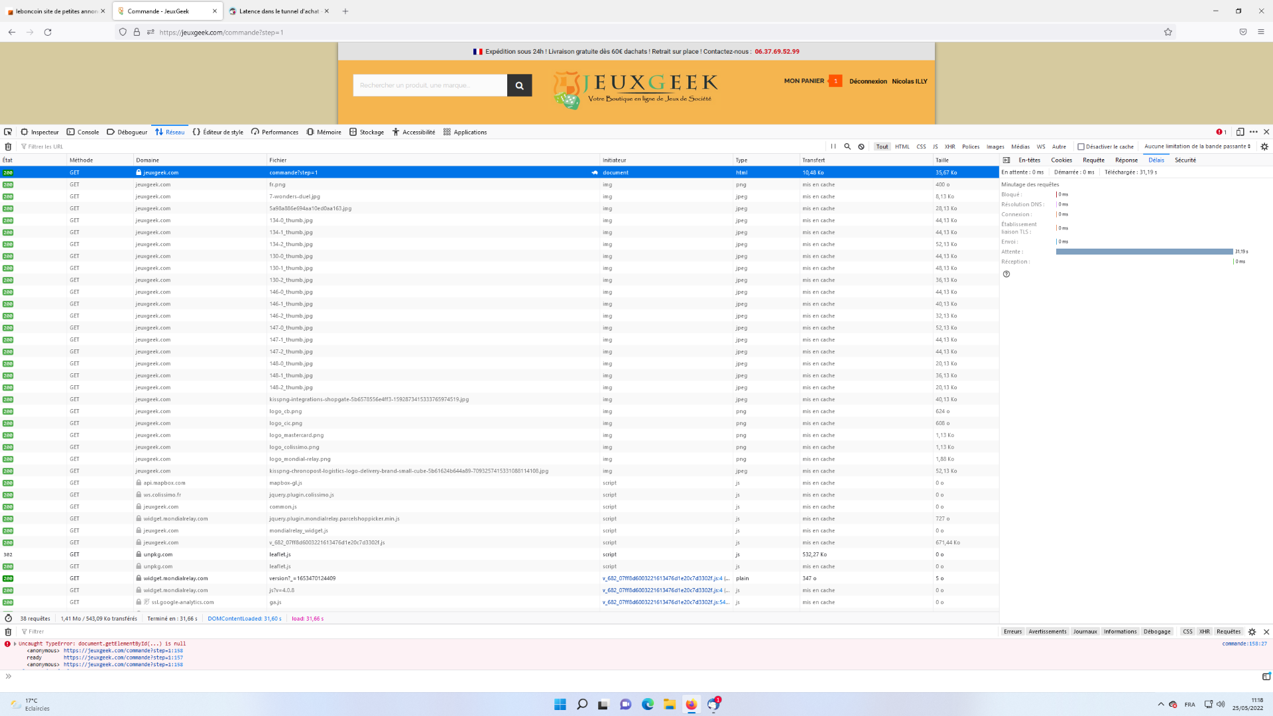This screenshot has width=1273, height=716.
Task: Toggle responsive design mode icon
Action: (1240, 132)
